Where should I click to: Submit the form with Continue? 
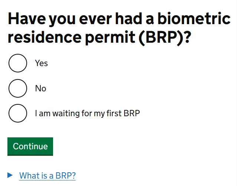[x=30, y=146]
